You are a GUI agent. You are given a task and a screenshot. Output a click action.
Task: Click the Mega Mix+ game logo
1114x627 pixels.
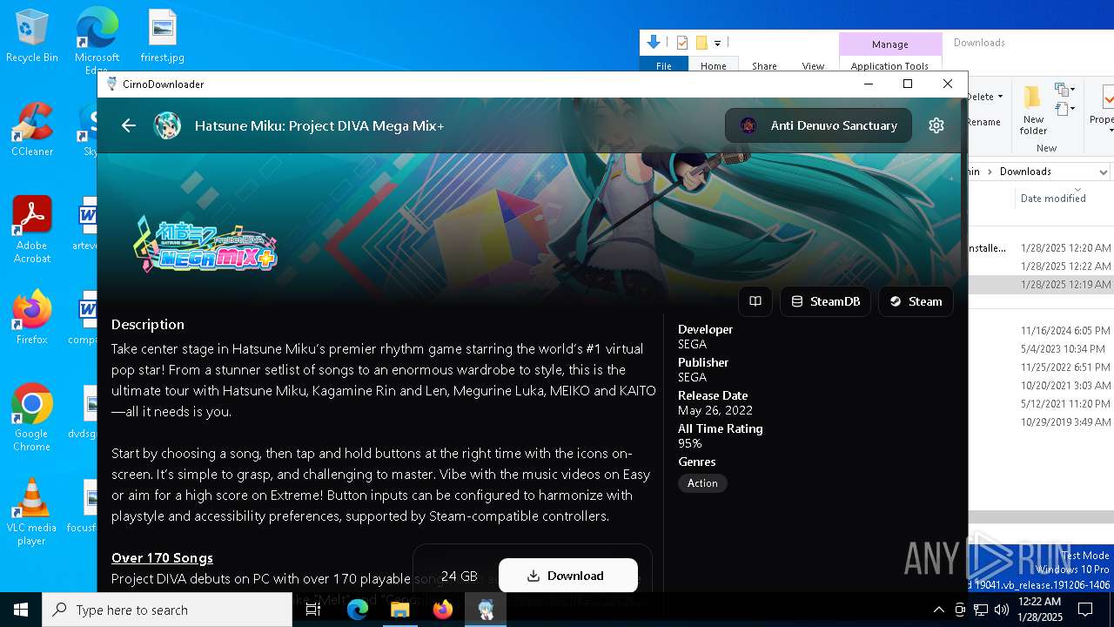(x=205, y=243)
